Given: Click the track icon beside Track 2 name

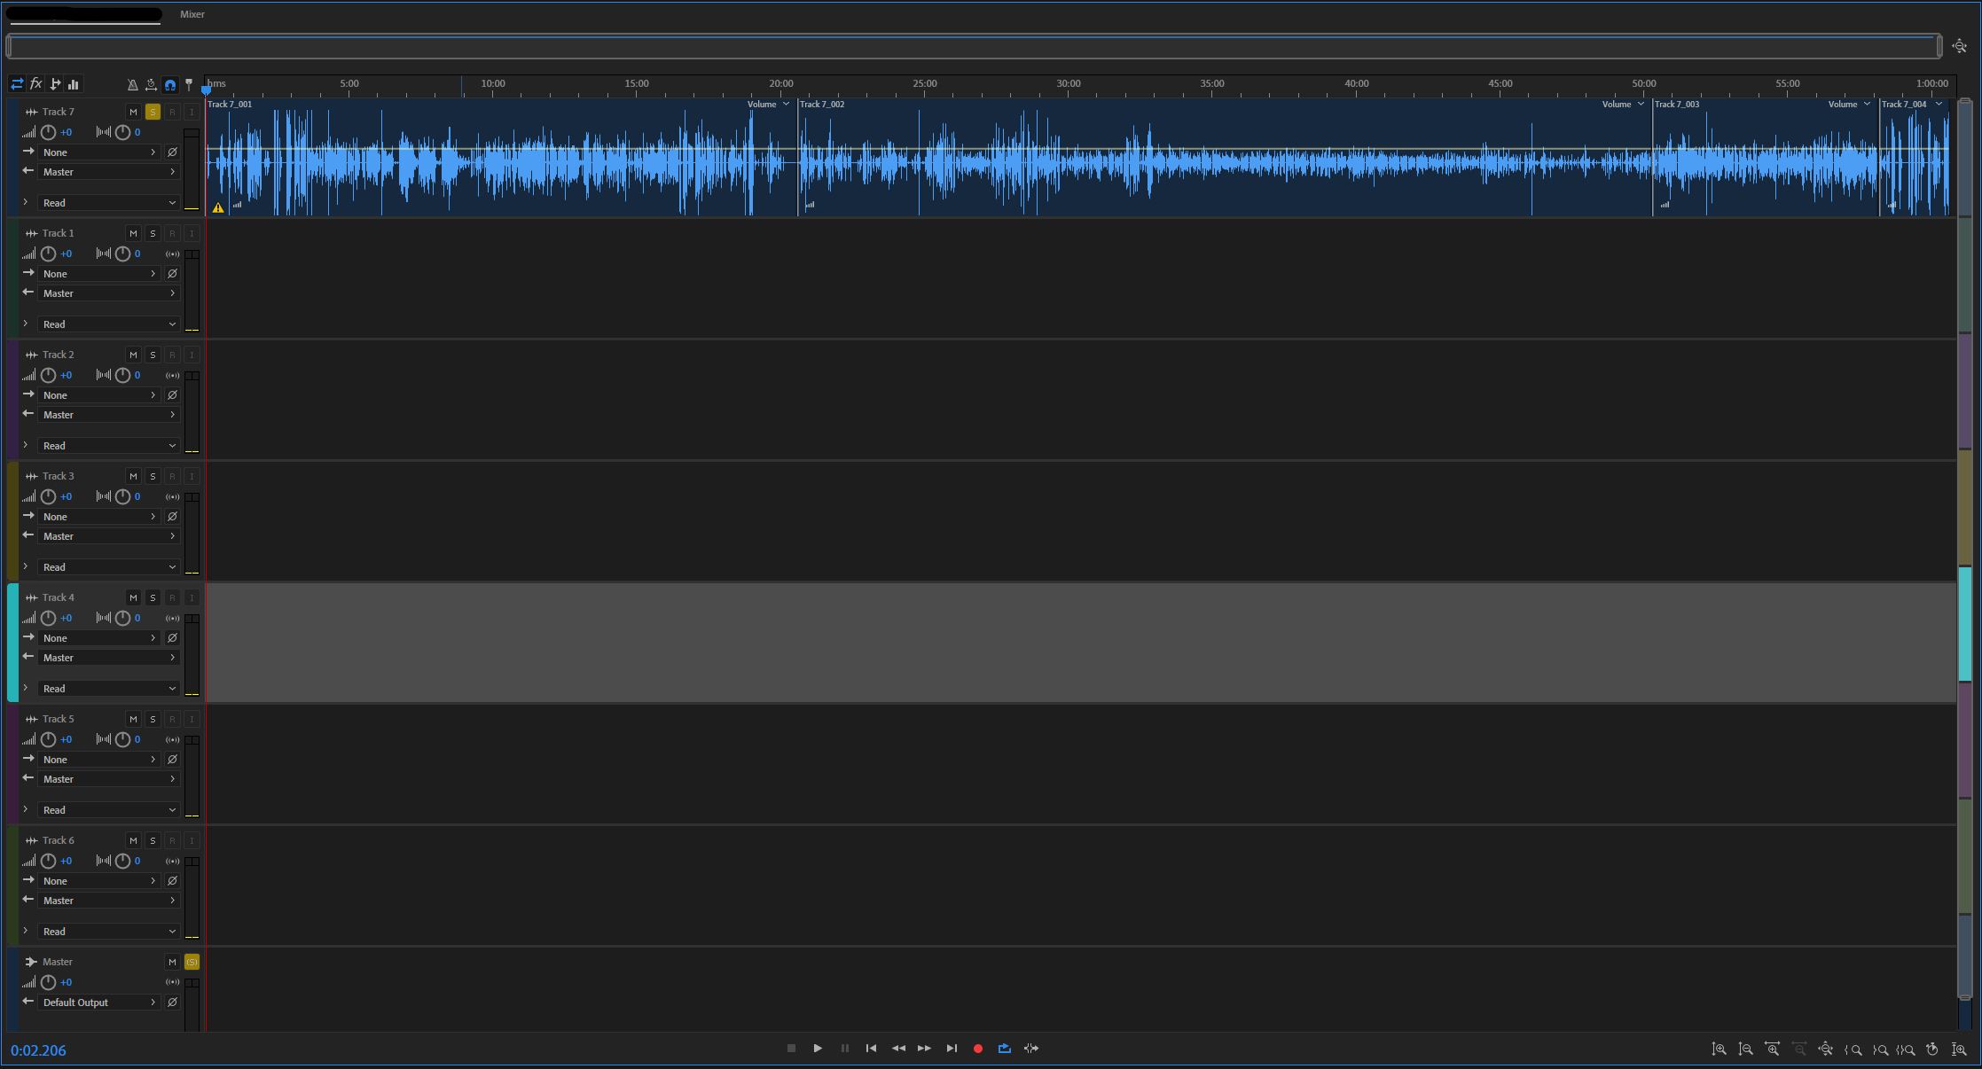Looking at the screenshot, I should [31, 355].
